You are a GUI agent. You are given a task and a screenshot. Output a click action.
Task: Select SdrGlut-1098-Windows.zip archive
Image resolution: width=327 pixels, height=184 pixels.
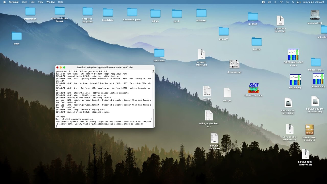click(306, 154)
